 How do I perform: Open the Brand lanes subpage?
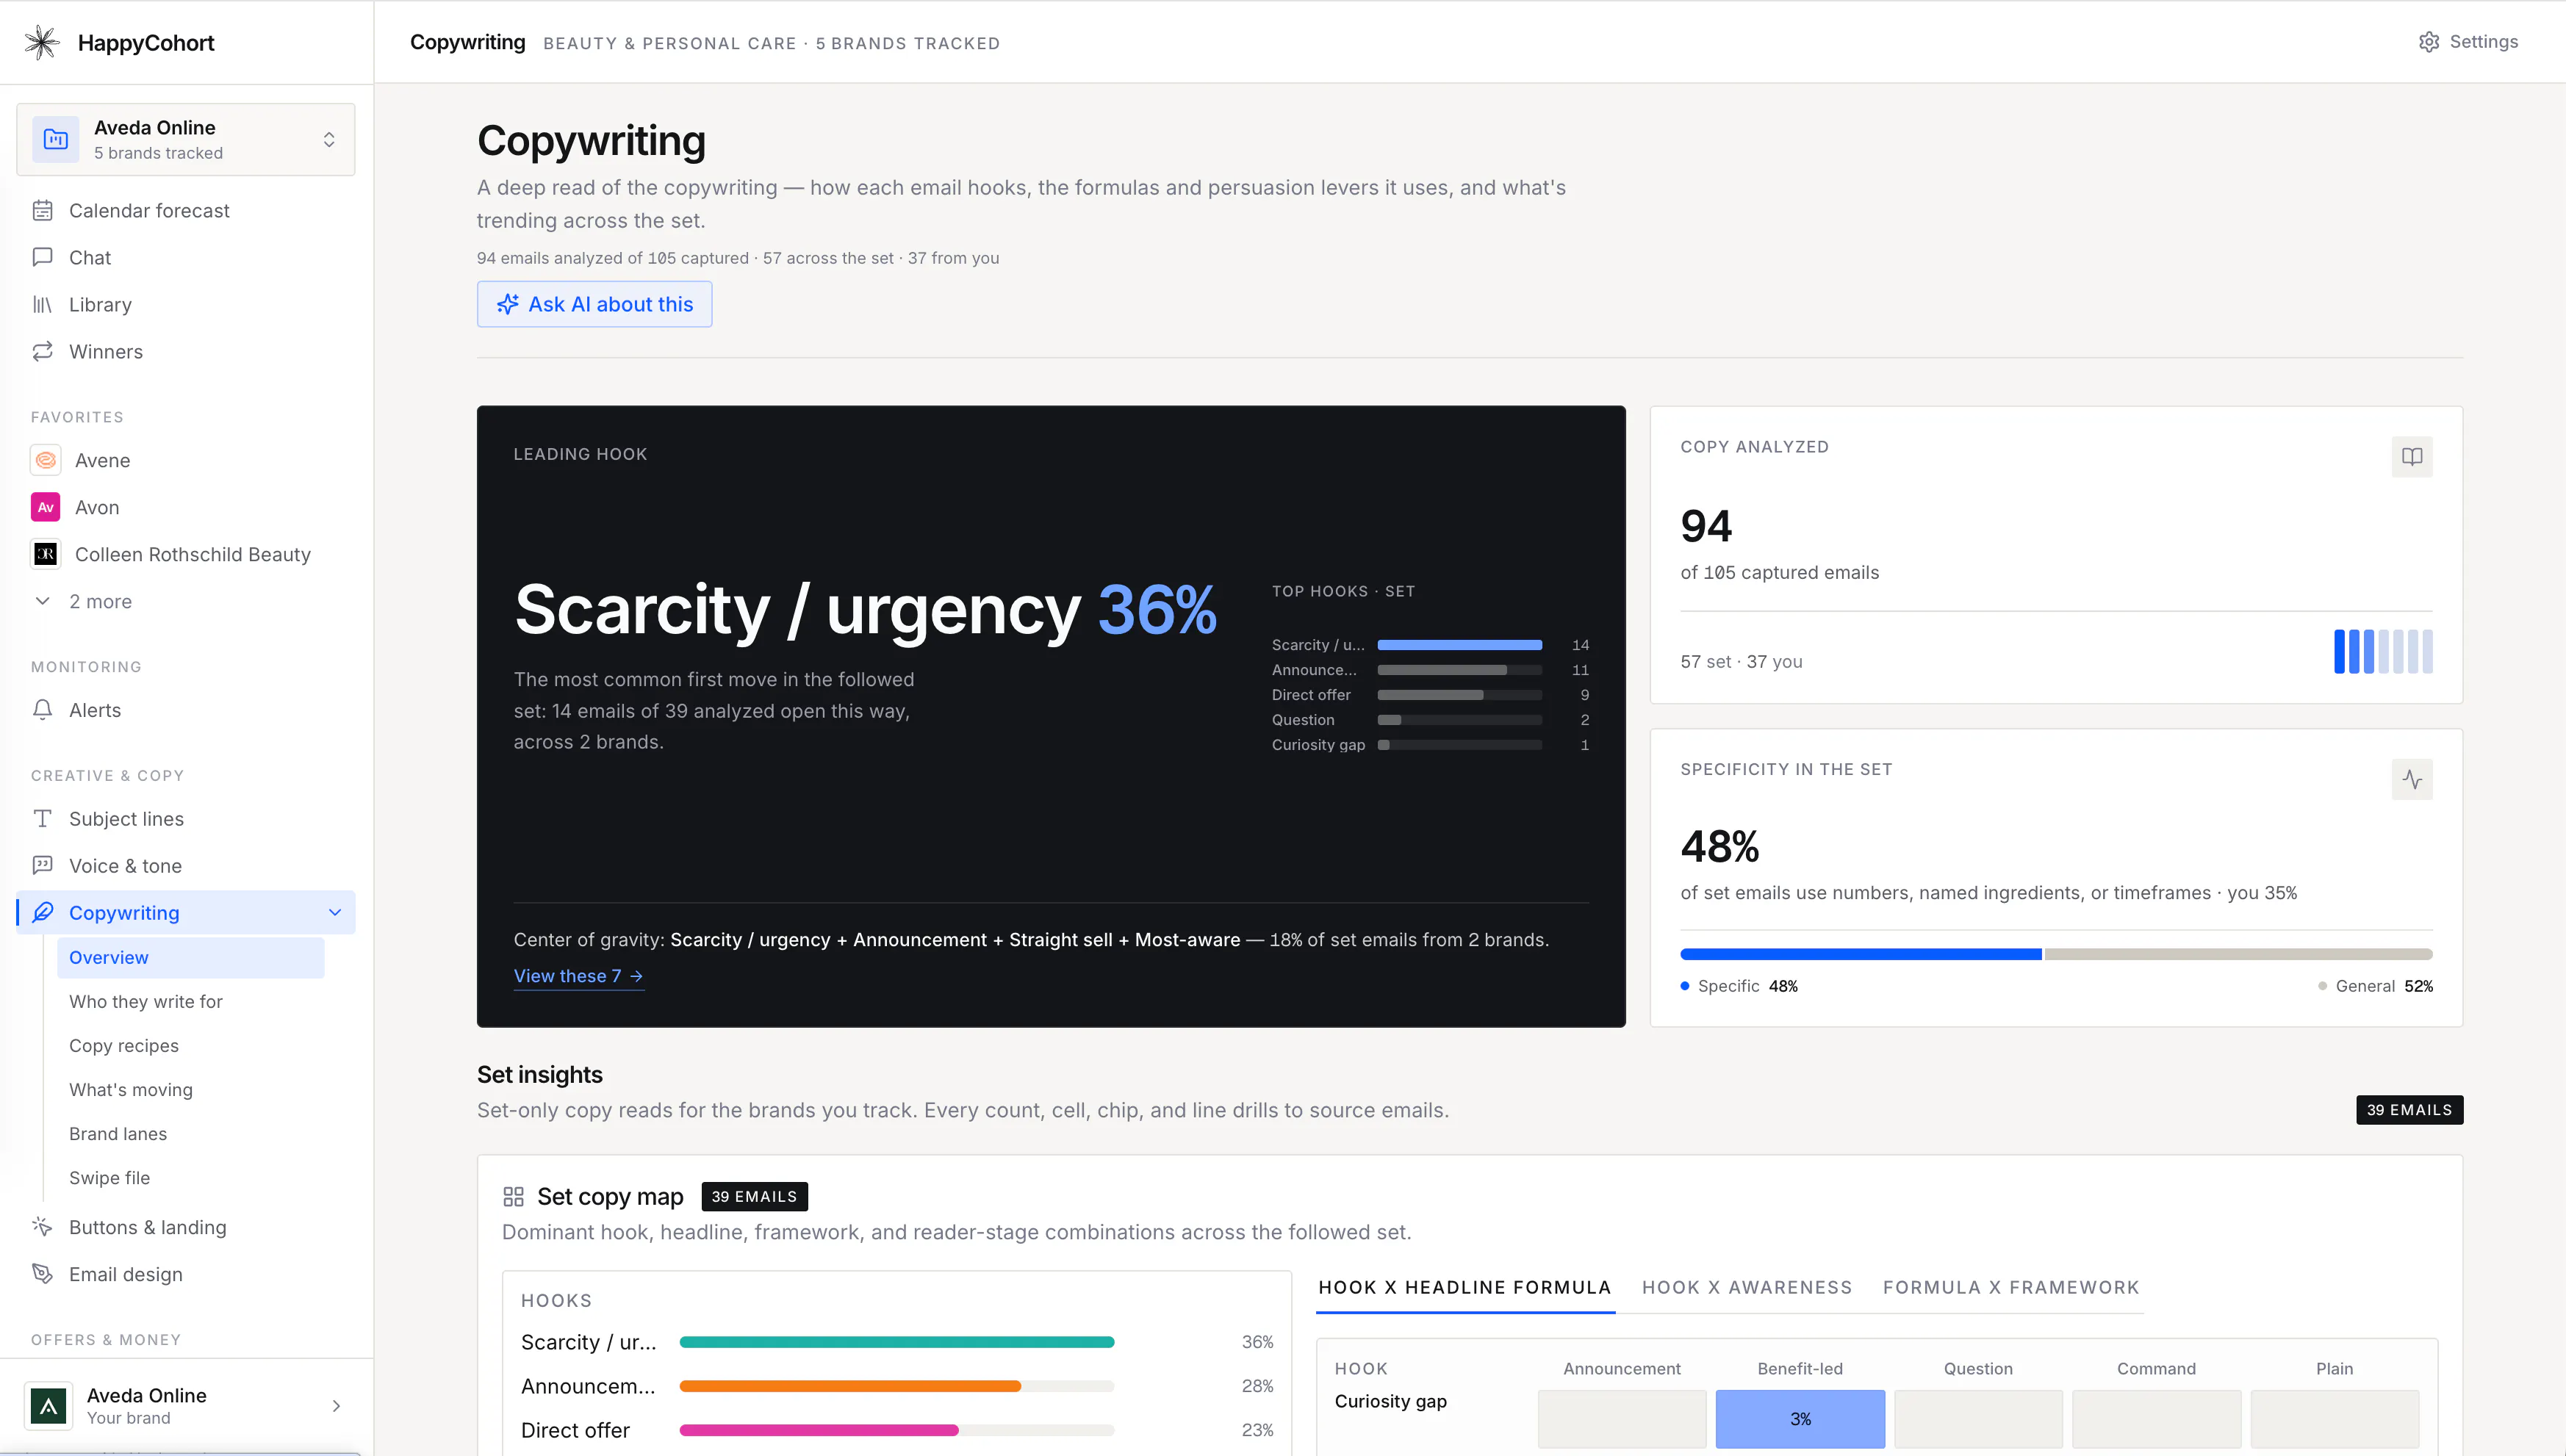point(118,1134)
